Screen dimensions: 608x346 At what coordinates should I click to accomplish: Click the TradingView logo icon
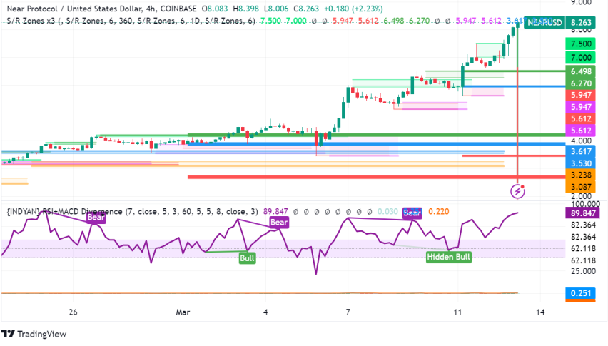click(x=9, y=334)
